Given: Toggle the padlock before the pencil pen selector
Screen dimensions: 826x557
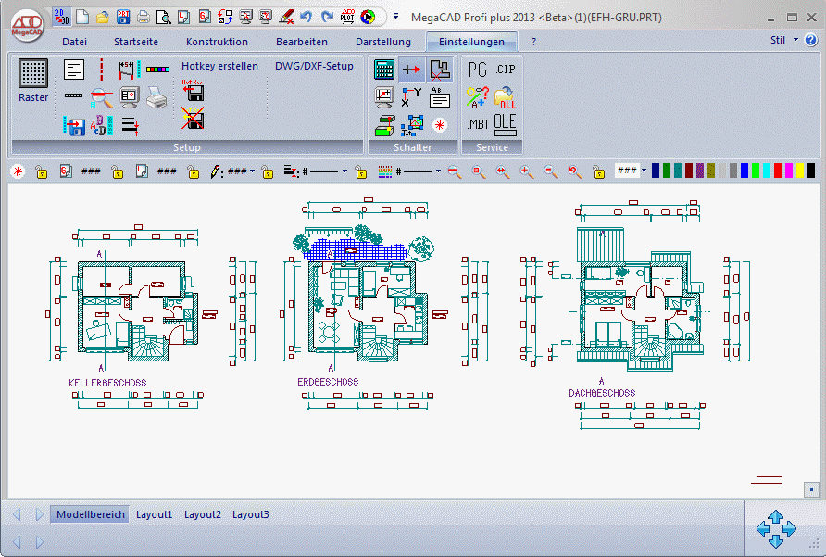Looking at the screenshot, I should [x=194, y=171].
